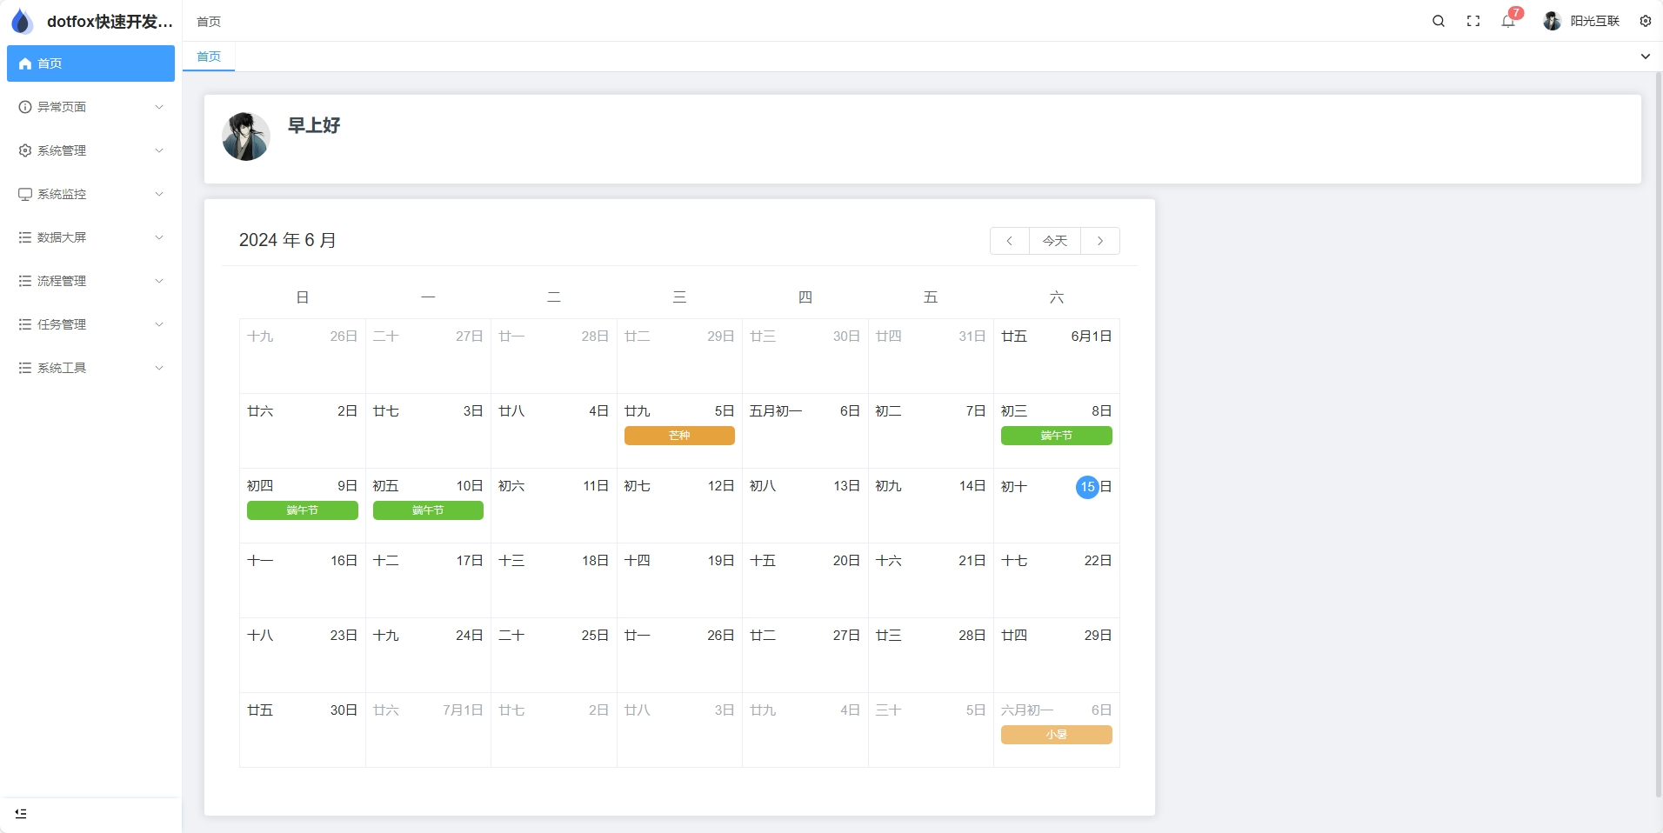This screenshot has height=833, width=1663.
Task: Click the 今天 button
Action: [1054, 241]
